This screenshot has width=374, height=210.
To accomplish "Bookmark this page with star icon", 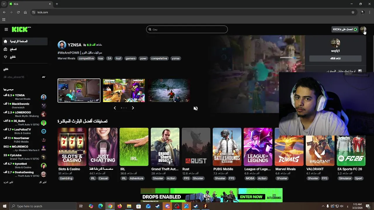I will [x=353, y=12].
